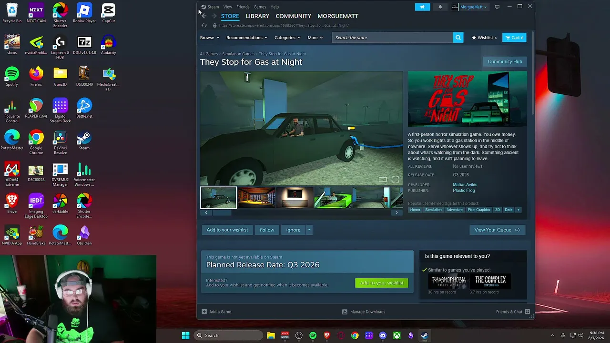This screenshot has height=343, width=610.
Task: Launch Battle.net from the desktop
Action: pyautogui.click(x=84, y=108)
